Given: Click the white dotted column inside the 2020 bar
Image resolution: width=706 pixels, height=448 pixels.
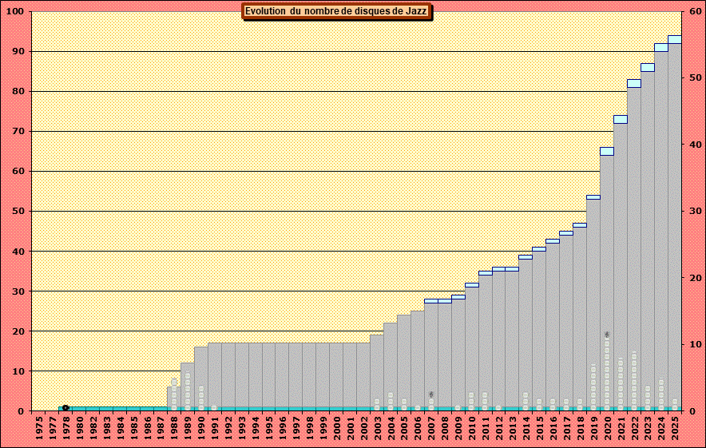Looking at the screenshot, I should [607, 371].
